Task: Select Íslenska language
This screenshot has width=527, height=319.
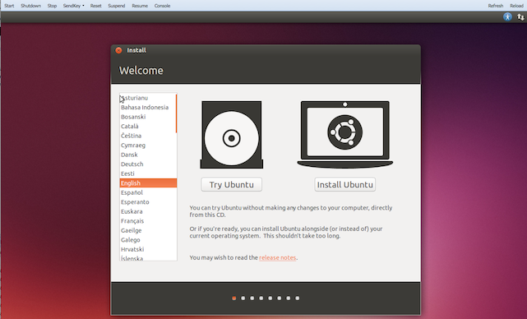Action: click(147, 258)
